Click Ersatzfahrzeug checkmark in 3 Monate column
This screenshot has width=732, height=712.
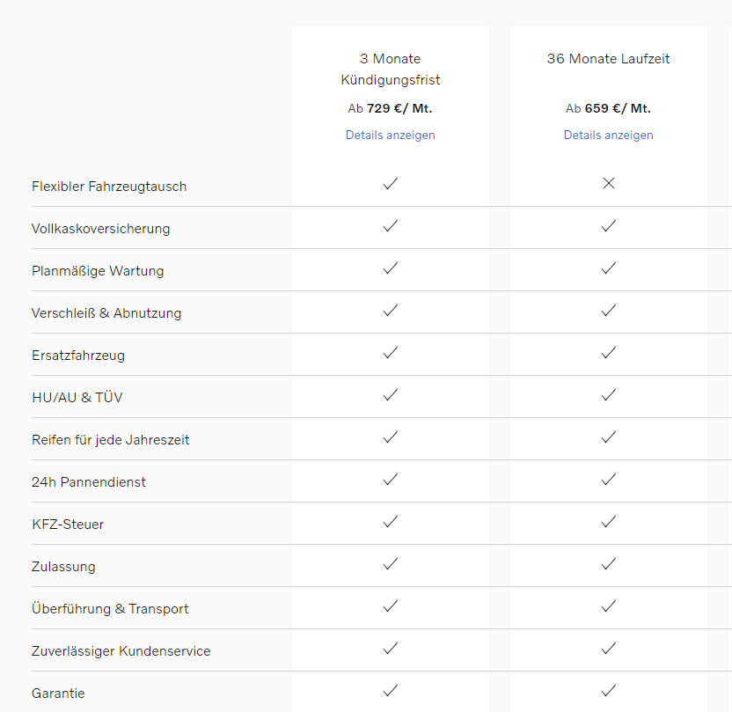[x=391, y=352]
